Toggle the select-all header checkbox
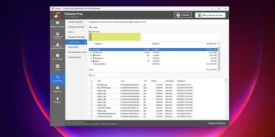 92,81
